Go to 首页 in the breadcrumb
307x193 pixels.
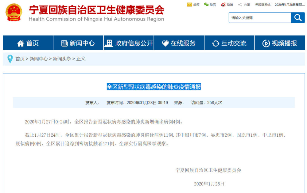pos(20,59)
